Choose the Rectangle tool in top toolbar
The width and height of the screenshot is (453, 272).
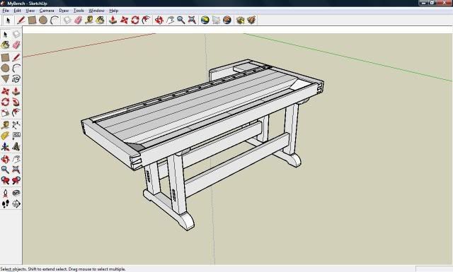pos(32,20)
